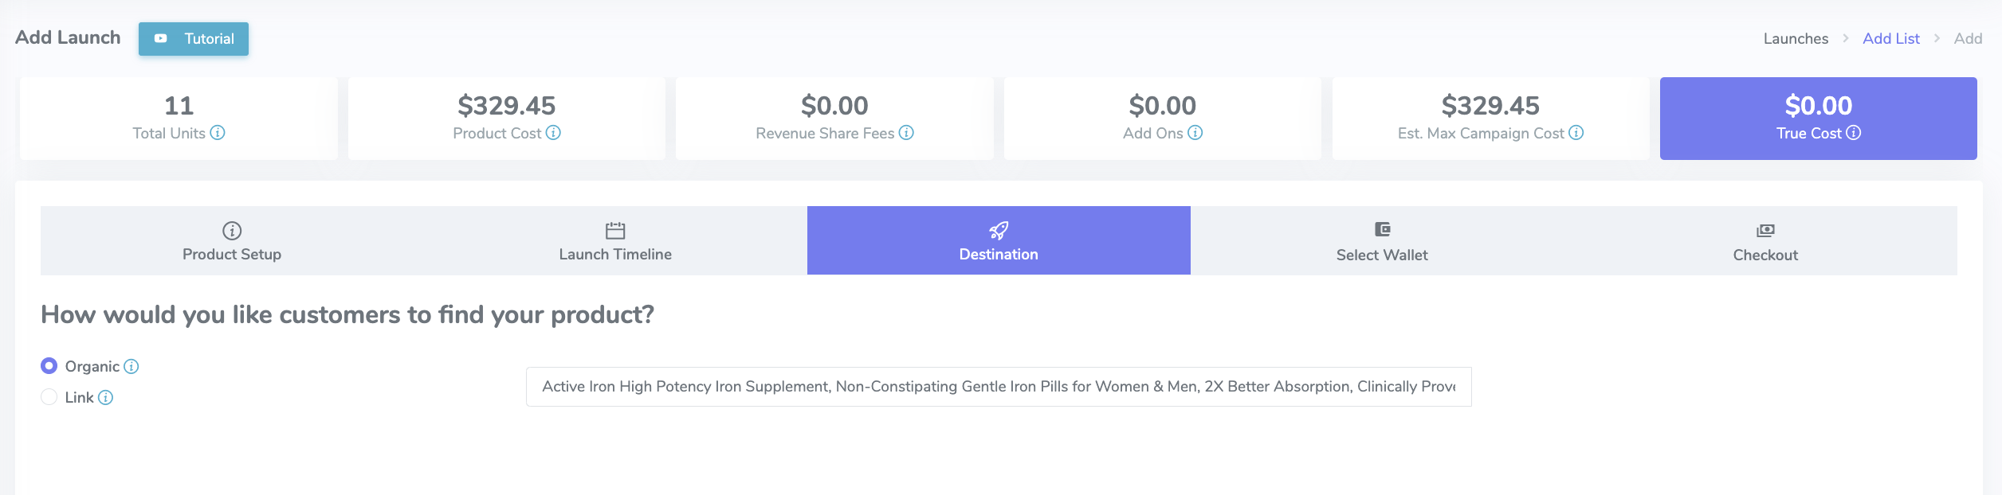Click the Total Units info icon
The image size is (2002, 495).
pos(218,133)
